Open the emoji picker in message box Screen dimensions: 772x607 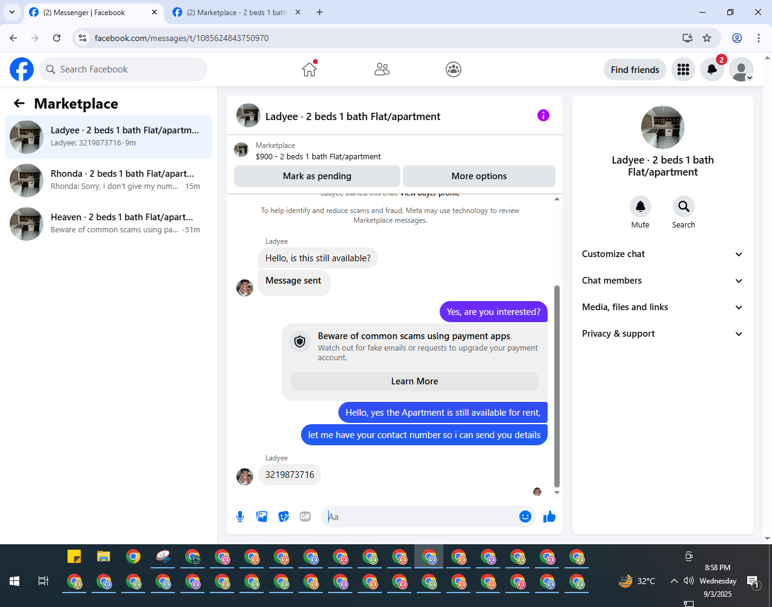pos(525,516)
